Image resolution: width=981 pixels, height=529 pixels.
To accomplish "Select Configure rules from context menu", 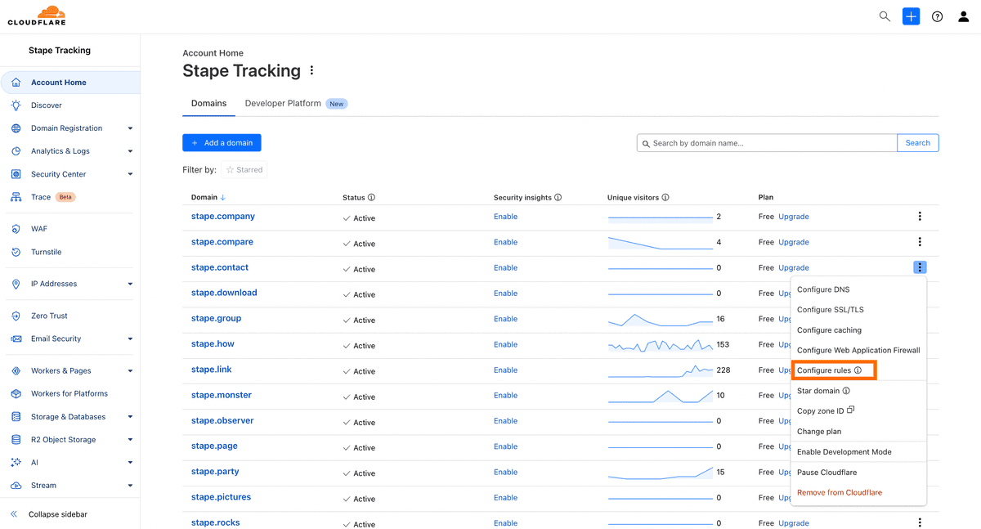I will tap(824, 370).
